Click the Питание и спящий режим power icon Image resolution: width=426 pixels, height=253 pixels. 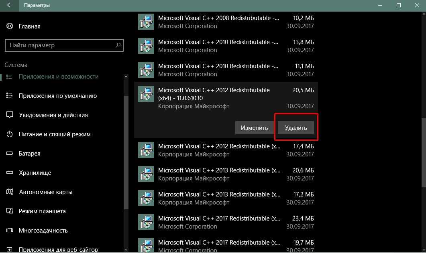[10, 134]
